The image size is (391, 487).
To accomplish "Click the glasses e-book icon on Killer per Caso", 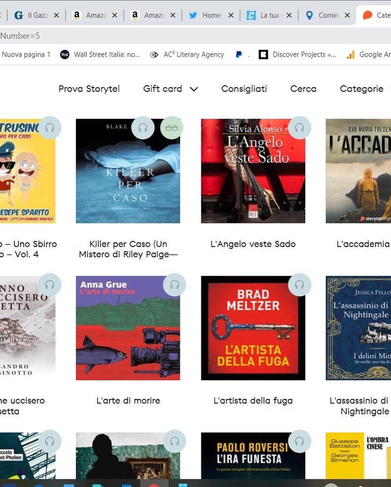I will pos(172,128).
